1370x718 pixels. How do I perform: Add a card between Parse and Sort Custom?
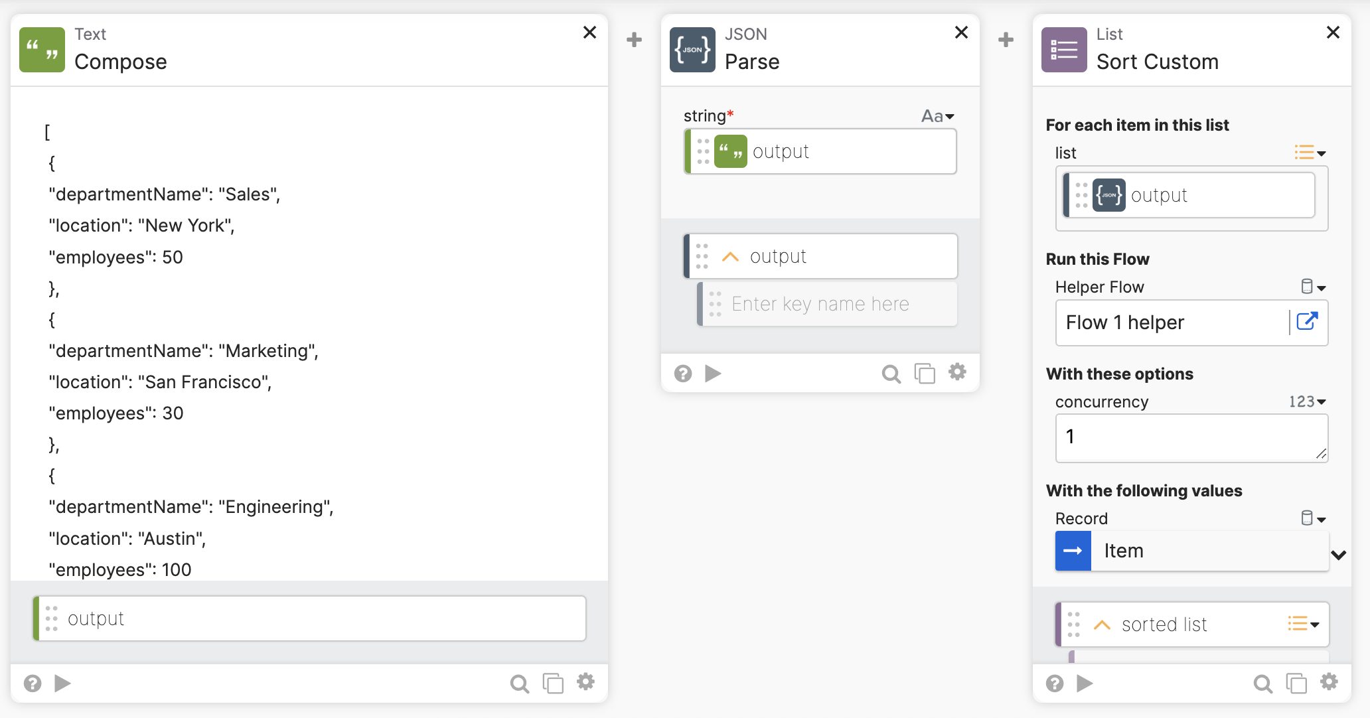1006,40
